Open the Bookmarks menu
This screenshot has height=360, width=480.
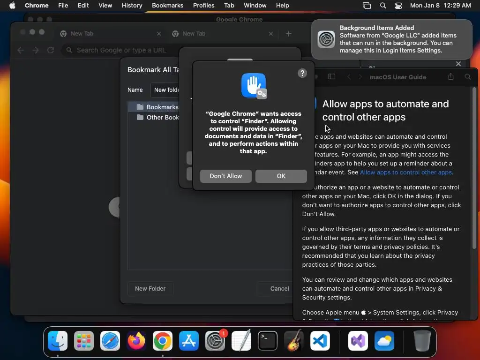[168, 5]
